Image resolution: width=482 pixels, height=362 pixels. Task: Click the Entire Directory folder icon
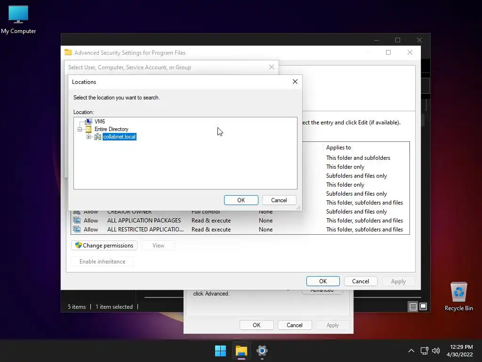88,129
